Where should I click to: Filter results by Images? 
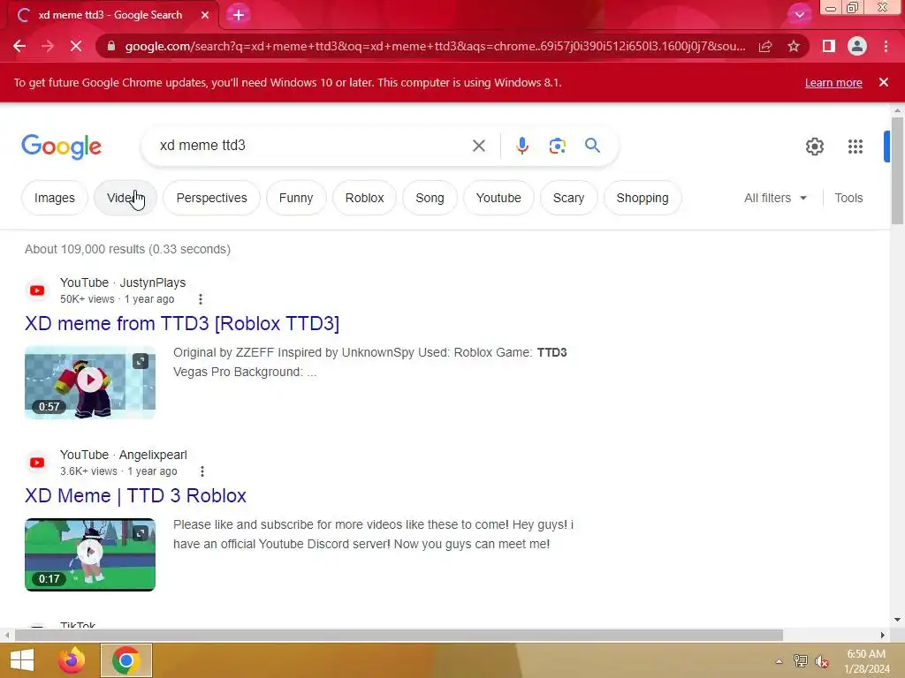[x=54, y=198]
